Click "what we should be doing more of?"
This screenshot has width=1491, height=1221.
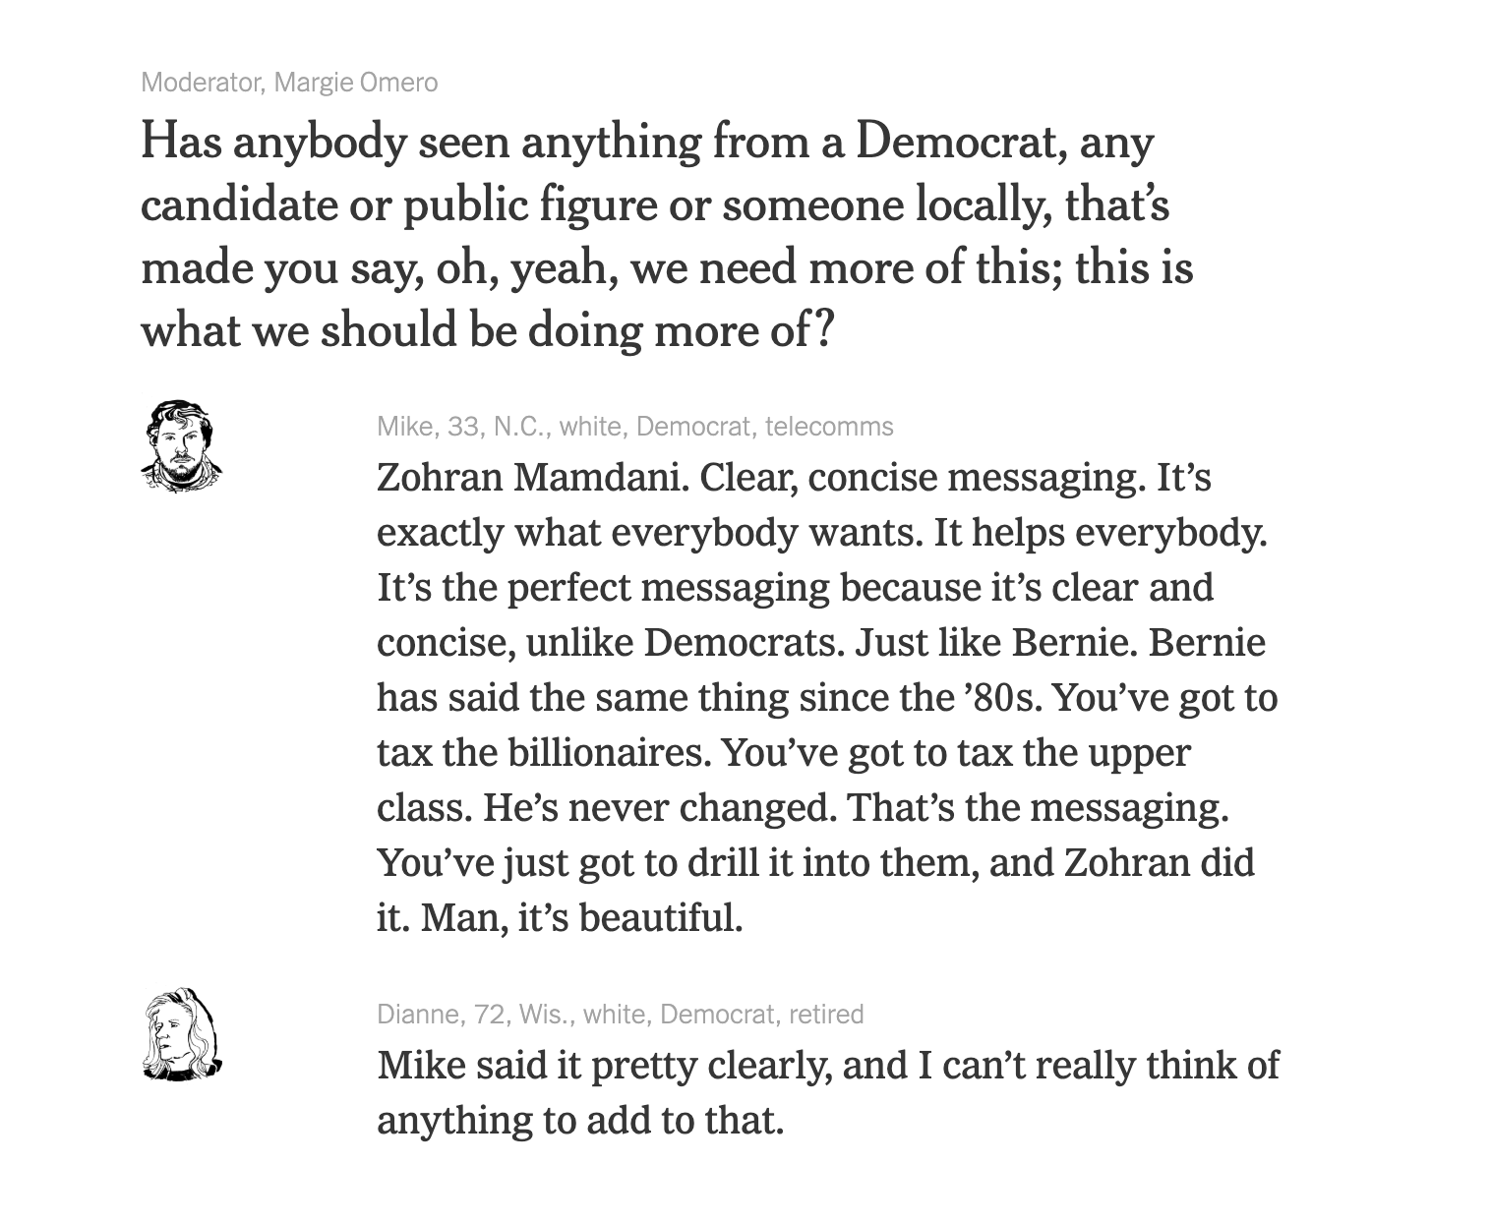487,330
